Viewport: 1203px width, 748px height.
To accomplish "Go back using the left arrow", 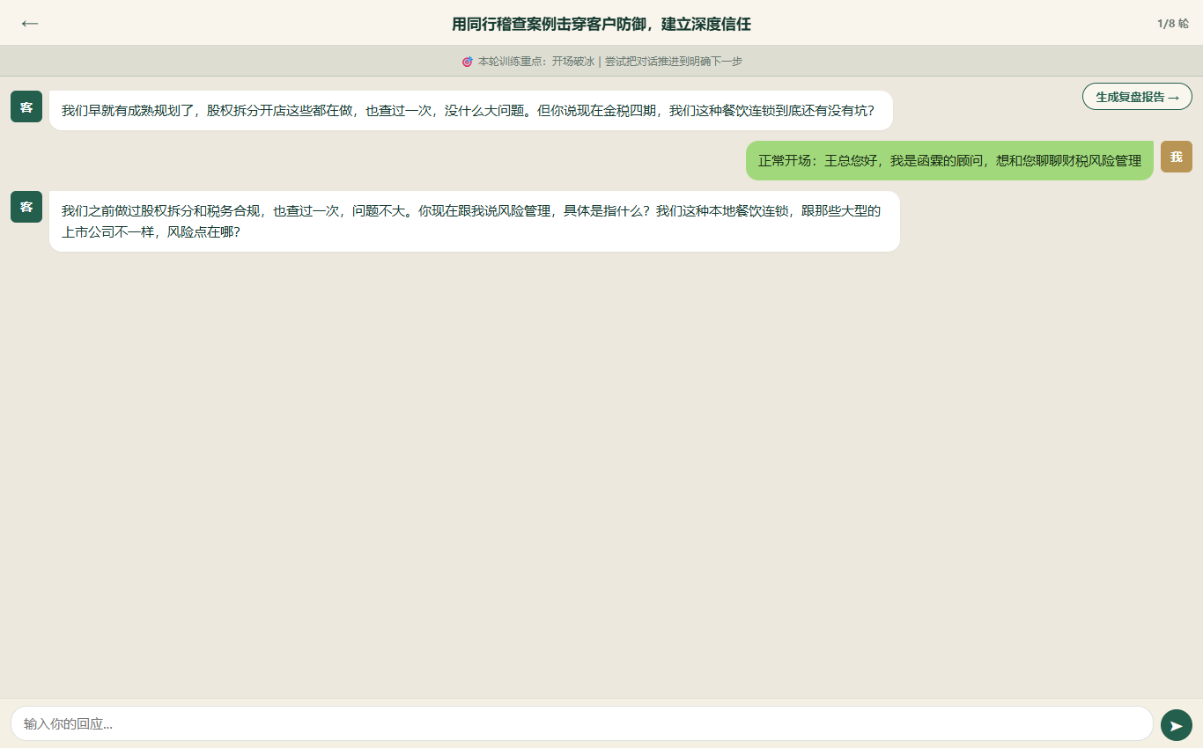I will pos(30,24).
